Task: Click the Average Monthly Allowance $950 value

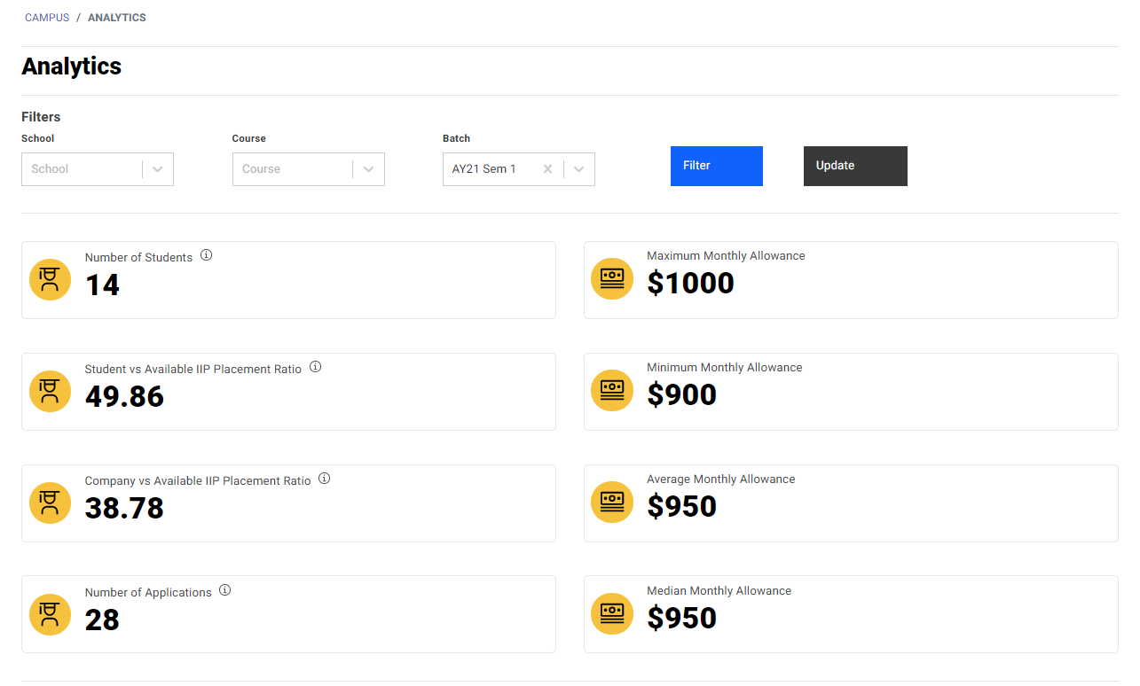Action: pos(681,506)
